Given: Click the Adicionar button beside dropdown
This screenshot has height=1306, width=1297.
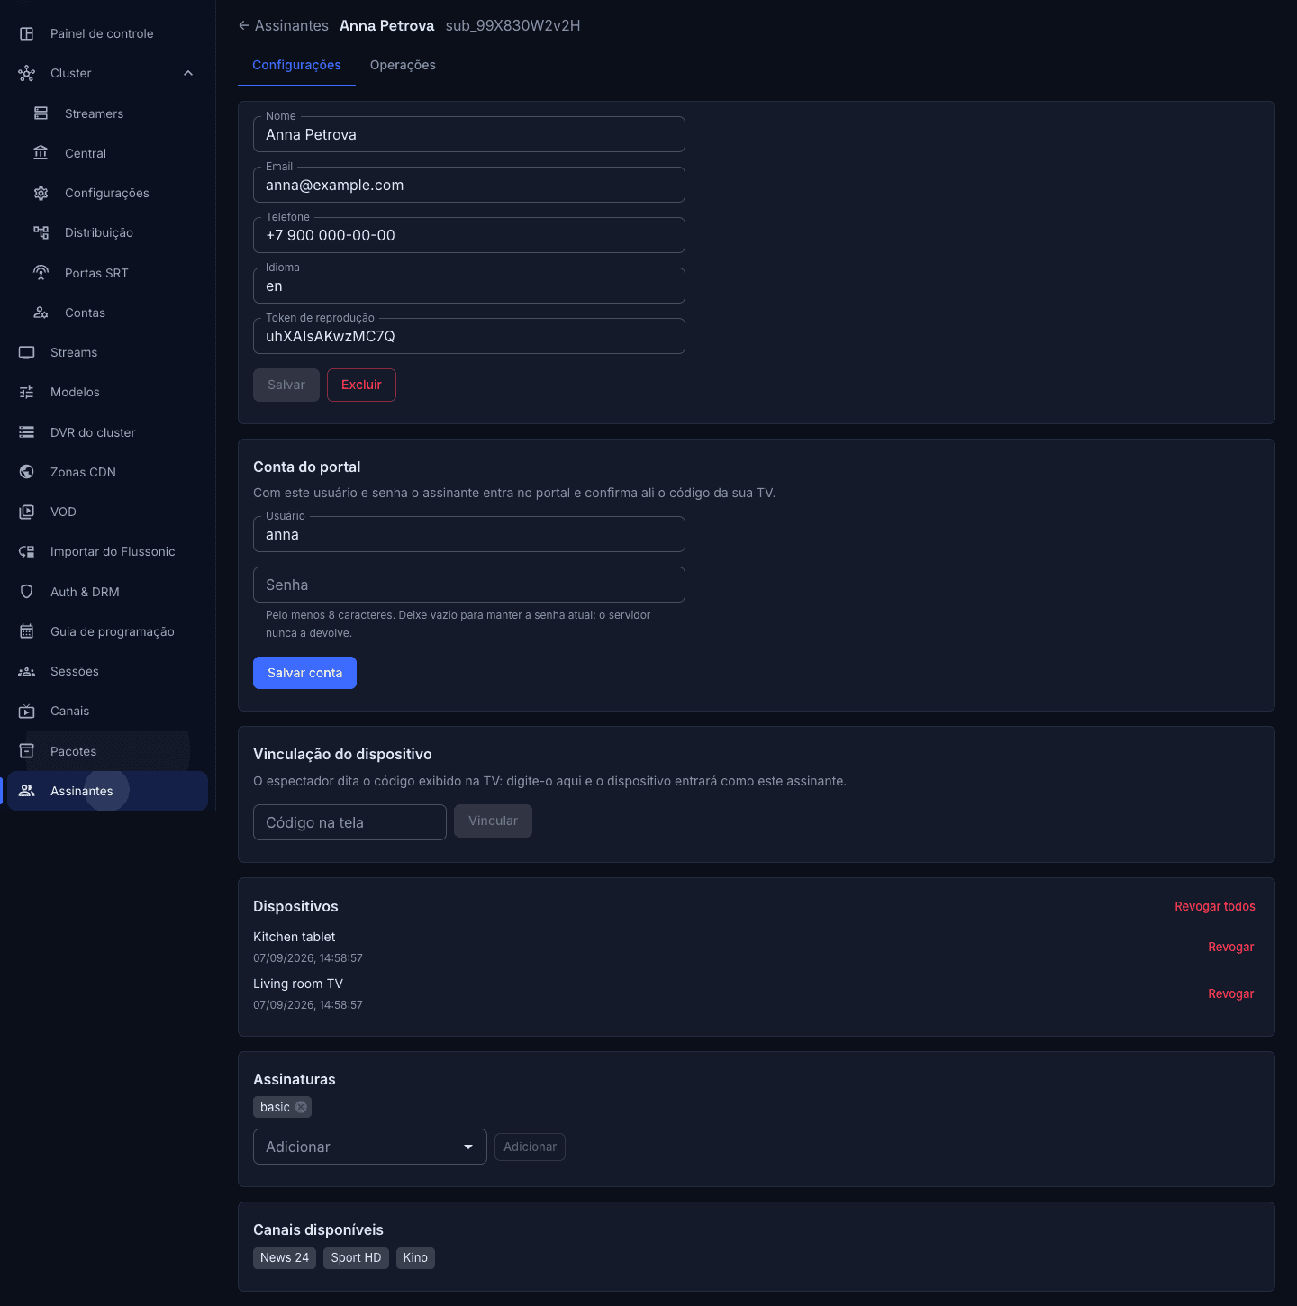Looking at the screenshot, I should tap(530, 1147).
